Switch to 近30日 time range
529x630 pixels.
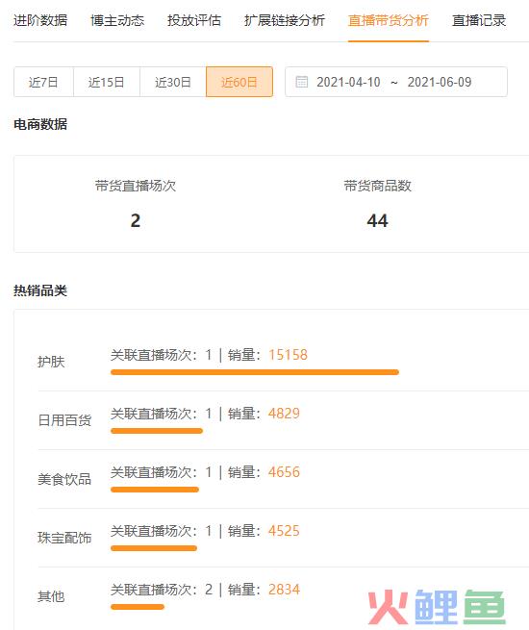point(173,82)
